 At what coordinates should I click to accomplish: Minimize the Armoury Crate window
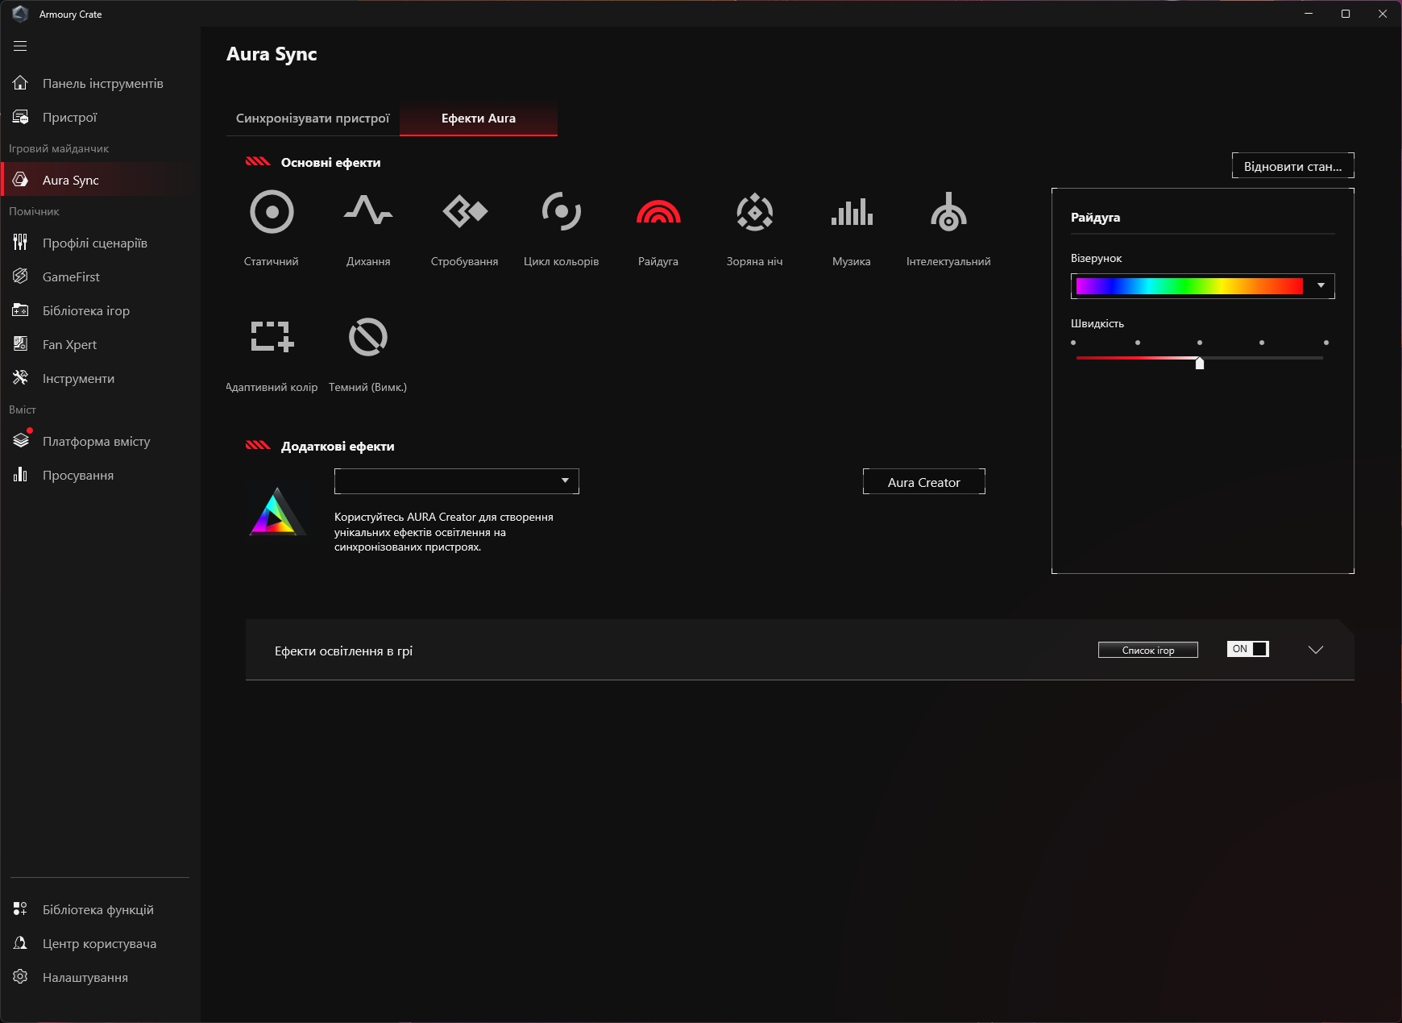pos(1309,14)
